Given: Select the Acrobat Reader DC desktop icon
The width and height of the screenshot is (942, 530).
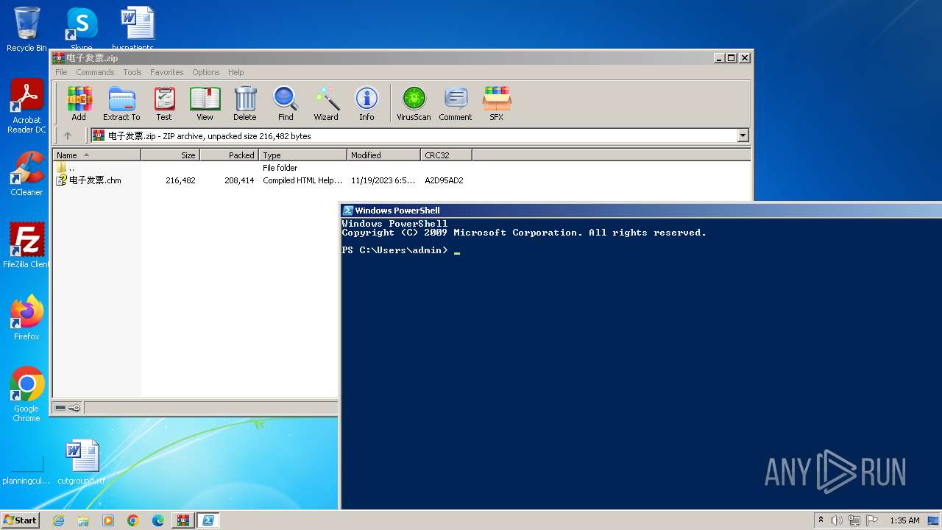Looking at the screenshot, I should [26, 107].
